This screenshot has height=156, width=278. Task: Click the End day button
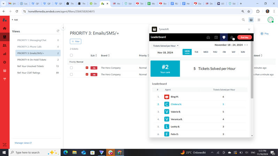click(x=244, y=37)
